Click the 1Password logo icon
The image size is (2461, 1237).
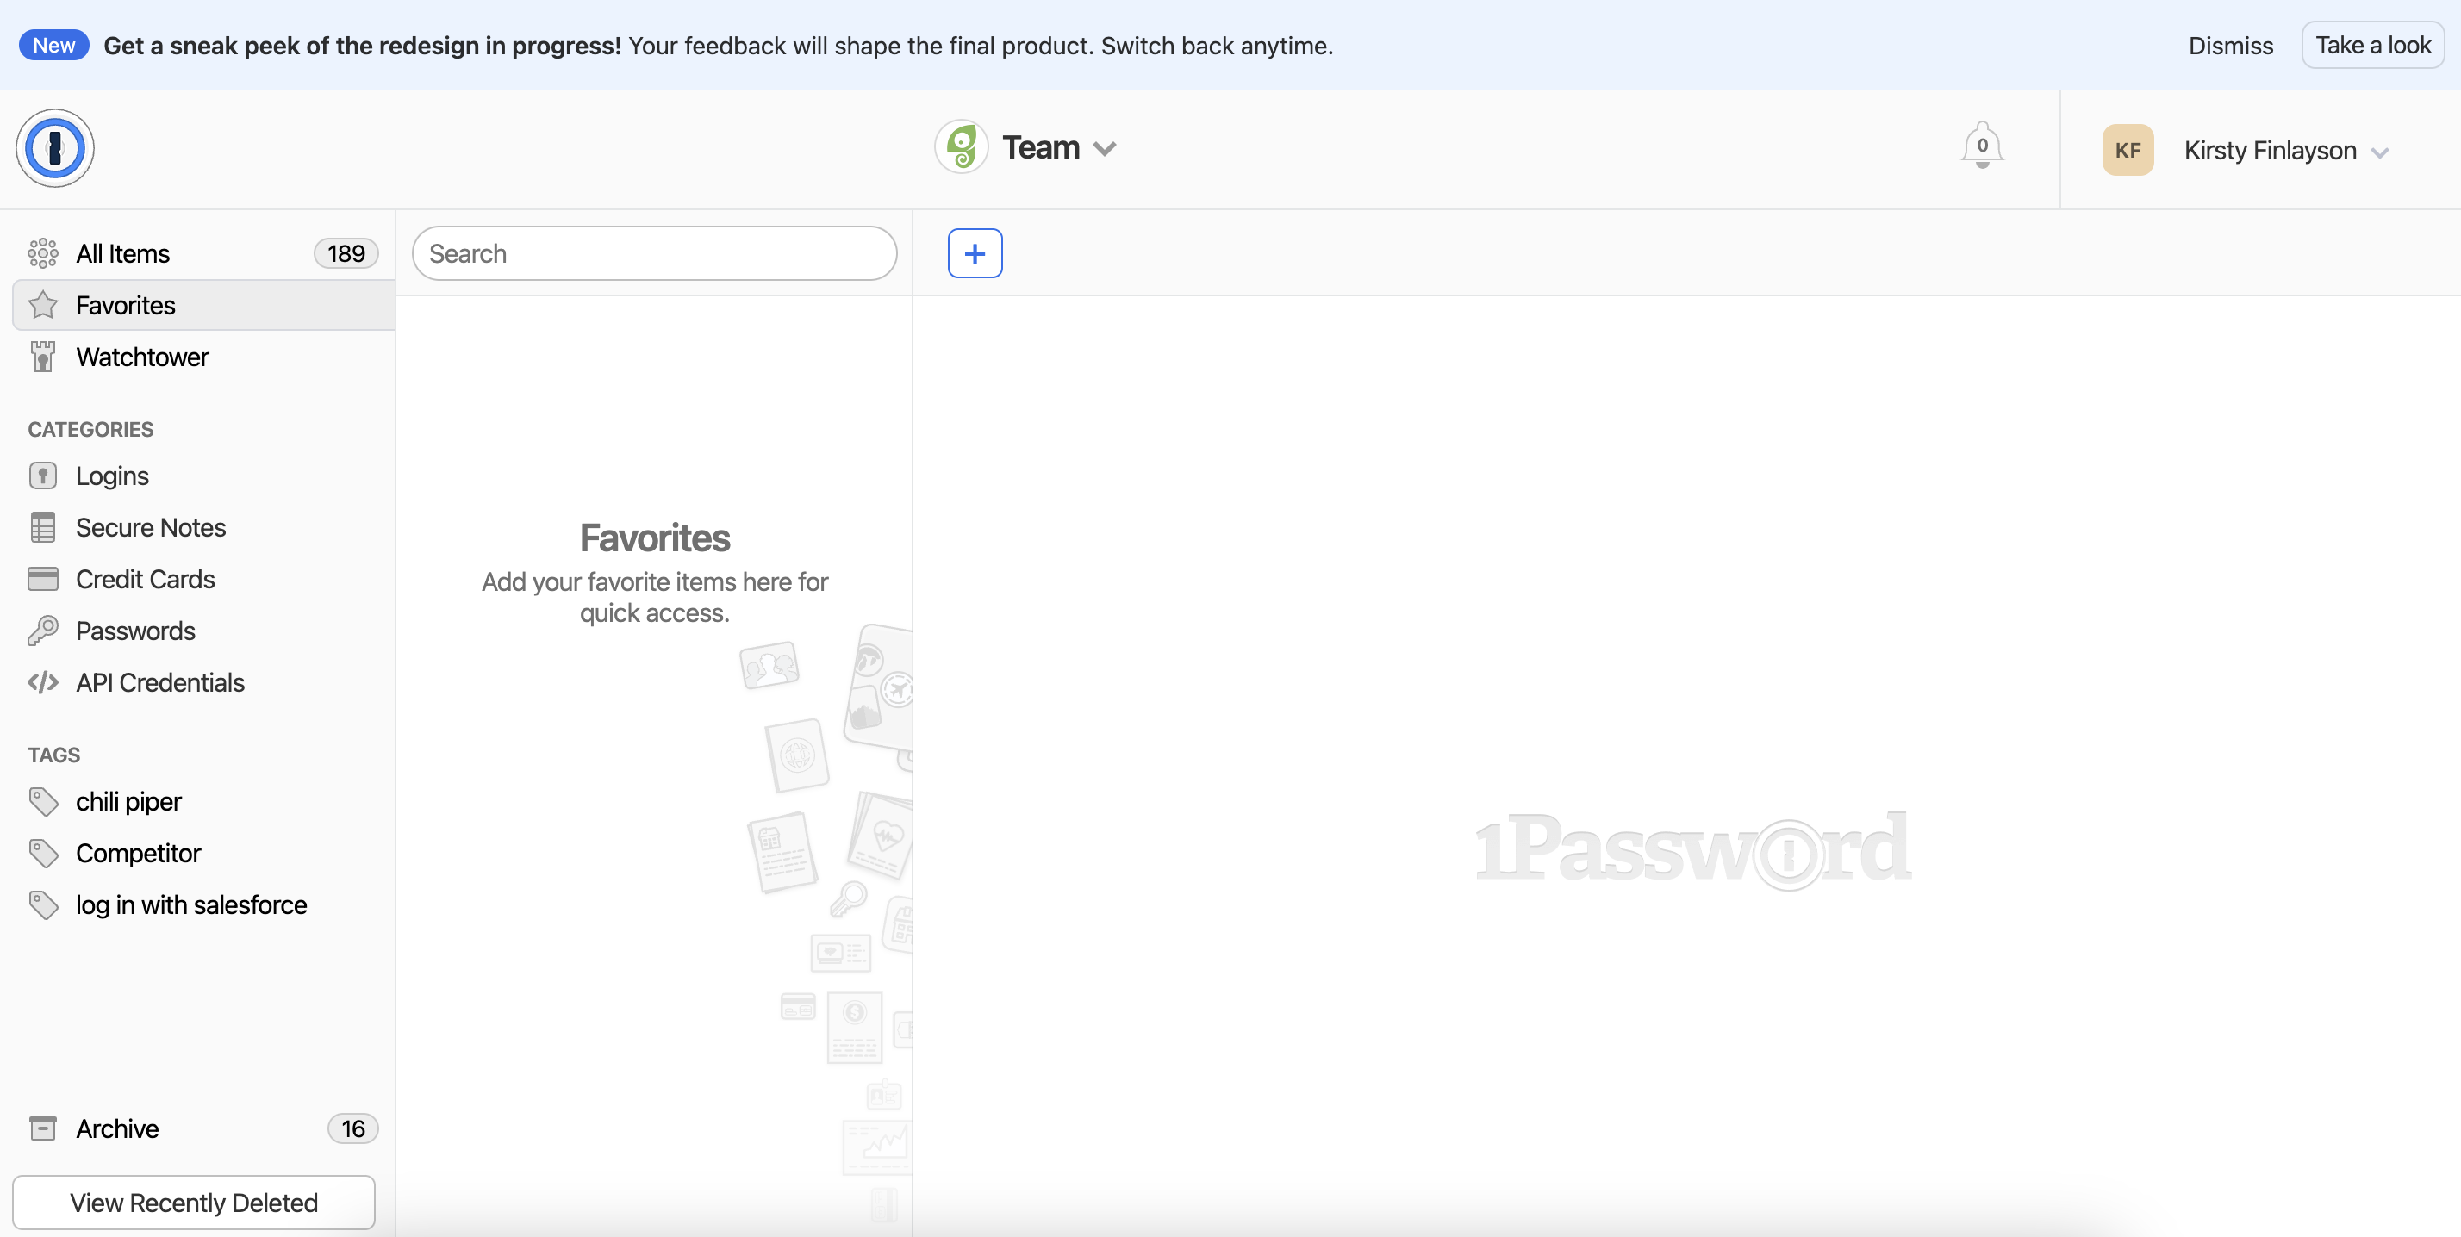coord(54,148)
